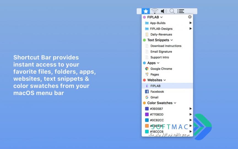Viewport: 238px width, 149px height.
Task: Click the red Websites group dot
Action: (x=144, y=80)
